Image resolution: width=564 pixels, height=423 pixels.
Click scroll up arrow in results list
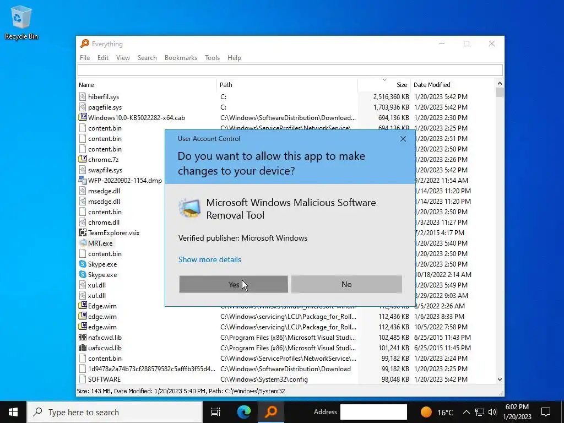coord(500,84)
